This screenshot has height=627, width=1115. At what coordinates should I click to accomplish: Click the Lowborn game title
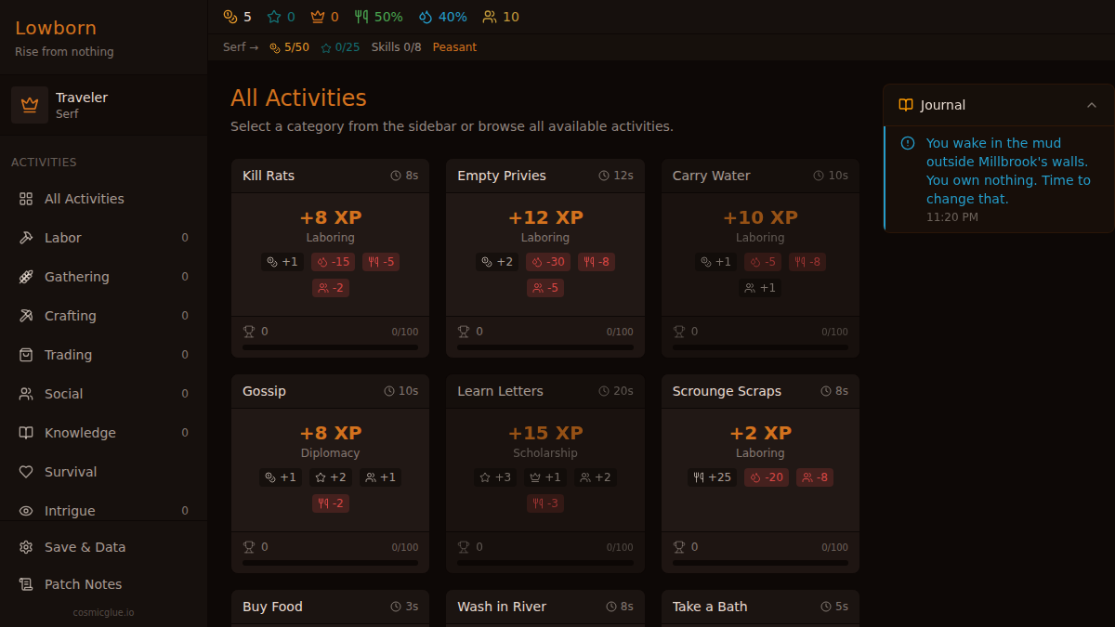pyautogui.click(x=56, y=29)
